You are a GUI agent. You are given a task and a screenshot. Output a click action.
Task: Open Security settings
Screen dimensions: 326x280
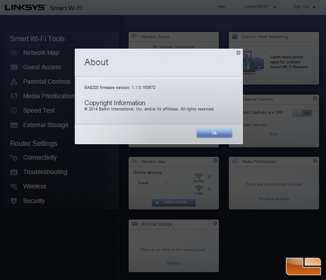[34, 201]
